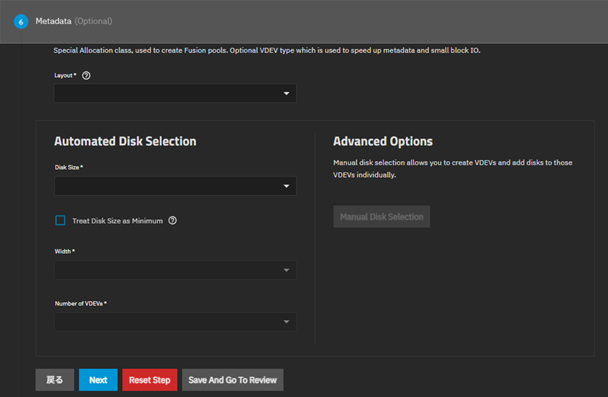Viewport: 608px width, 397px height.
Task: Click the blue Next button
Action: click(98, 380)
